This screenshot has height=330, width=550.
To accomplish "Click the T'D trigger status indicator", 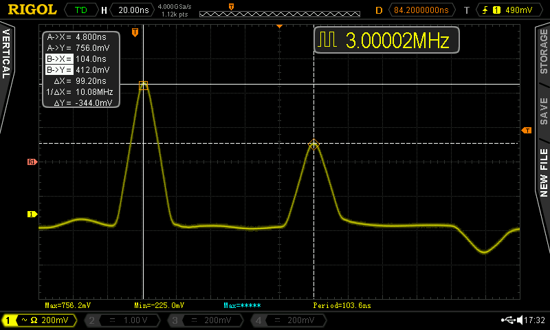I will (x=81, y=10).
